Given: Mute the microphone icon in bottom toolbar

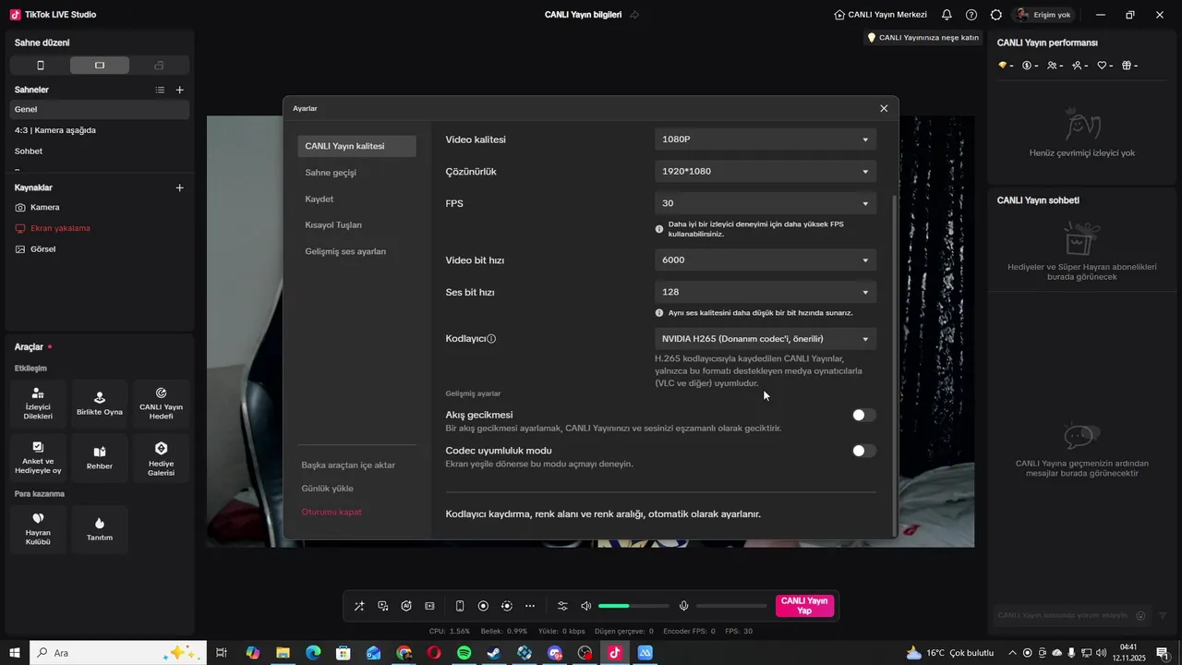Looking at the screenshot, I should click(x=684, y=606).
